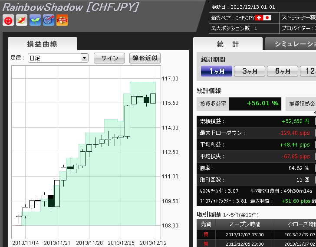Click the rocket arrow strategy icon
Viewport: 316px width, 247px height.
point(22,20)
